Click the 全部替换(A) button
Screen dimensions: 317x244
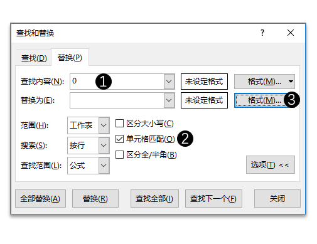click(x=40, y=199)
